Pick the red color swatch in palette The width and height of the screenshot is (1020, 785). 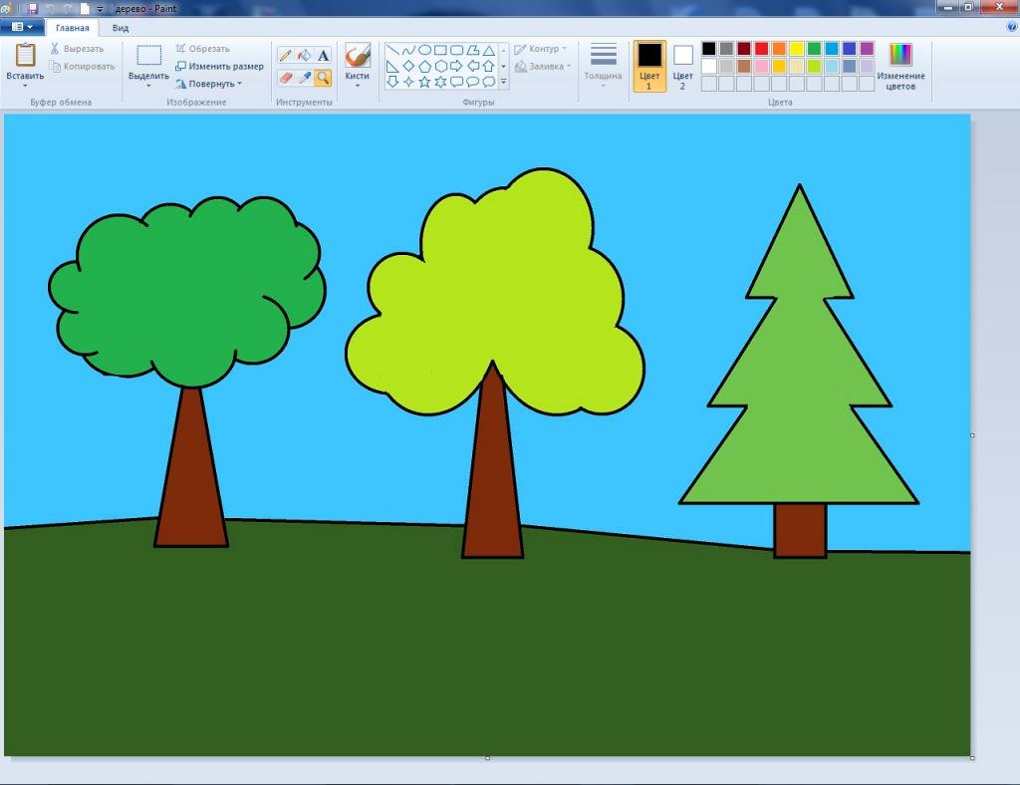pyautogui.click(x=761, y=49)
